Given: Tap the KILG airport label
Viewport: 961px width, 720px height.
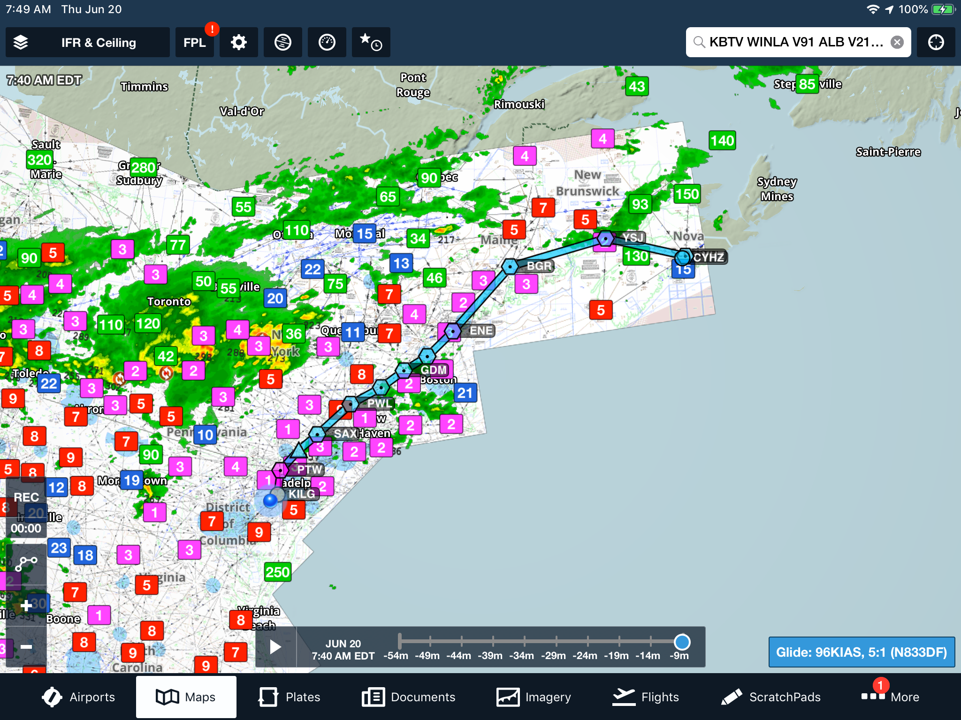Looking at the screenshot, I should coord(302,494).
